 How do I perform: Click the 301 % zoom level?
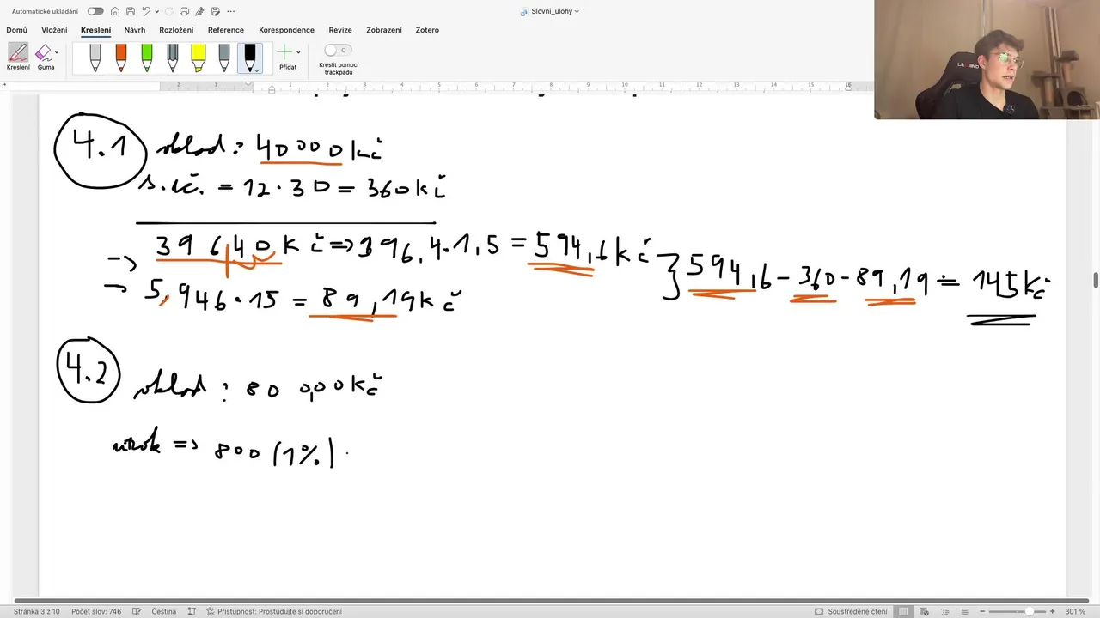coord(1075,611)
